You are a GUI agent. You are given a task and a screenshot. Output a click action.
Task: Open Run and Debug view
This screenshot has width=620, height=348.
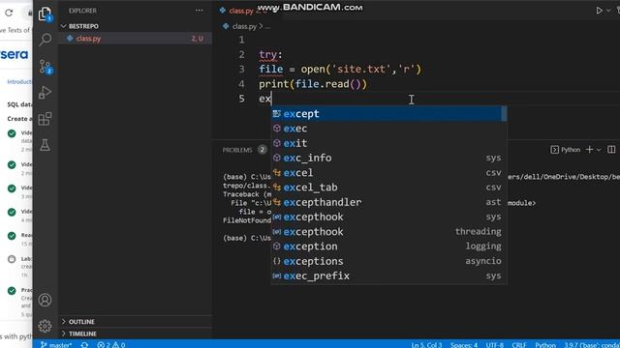coord(46,93)
